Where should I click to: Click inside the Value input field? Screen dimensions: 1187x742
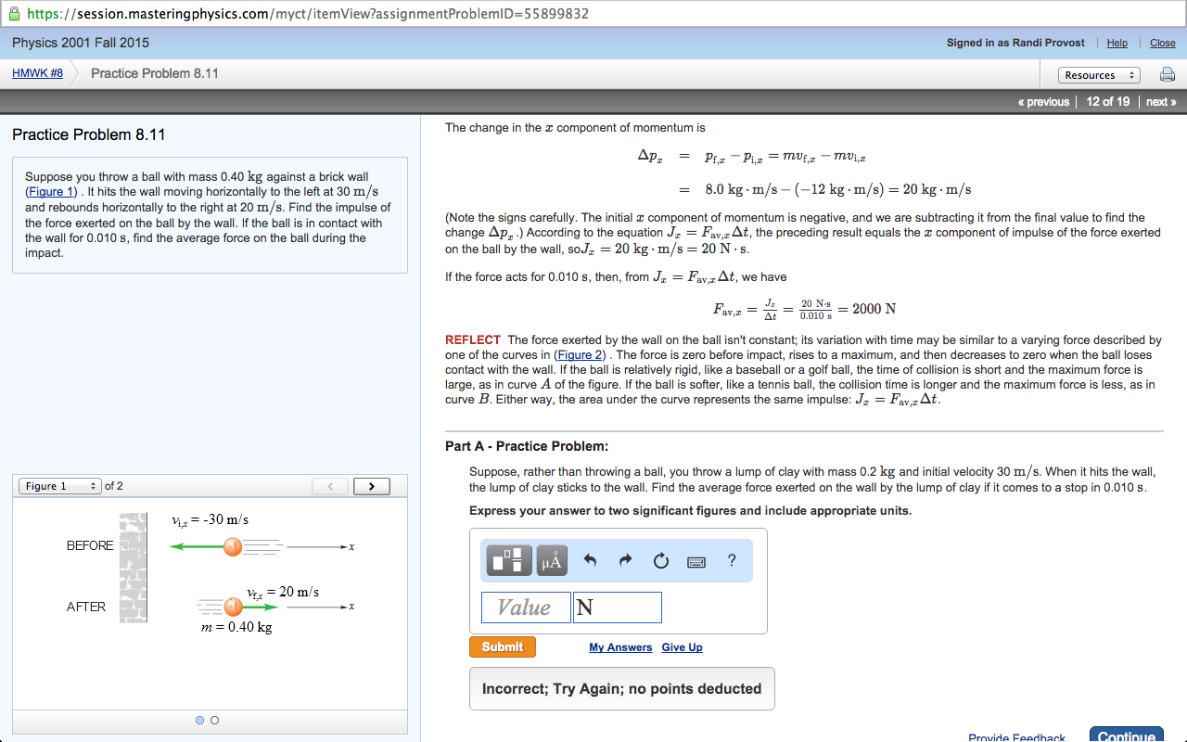click(x=525, y=607)
